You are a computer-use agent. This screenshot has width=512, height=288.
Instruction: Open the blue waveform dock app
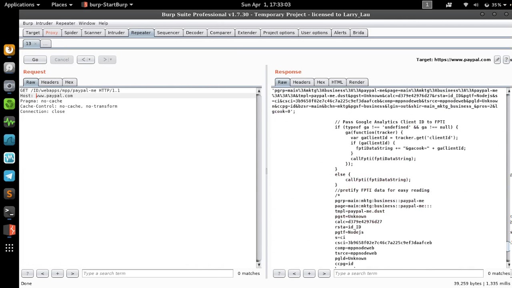click(9, 158)
